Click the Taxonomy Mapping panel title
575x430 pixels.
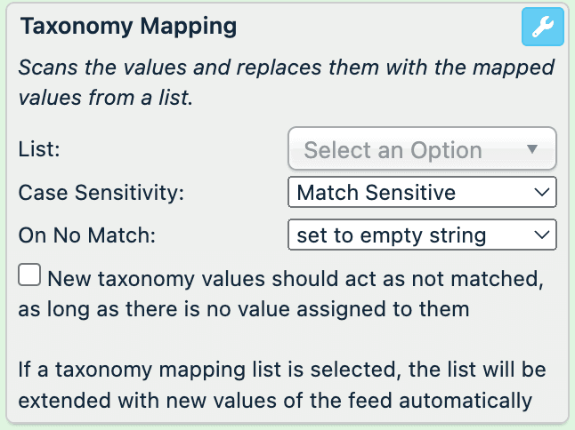pyautogui.click(x=128, y=27)
